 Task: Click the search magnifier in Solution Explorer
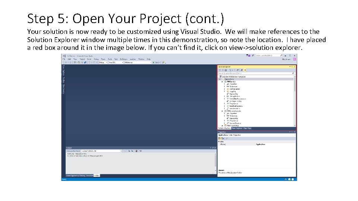(x=293, y=73)
